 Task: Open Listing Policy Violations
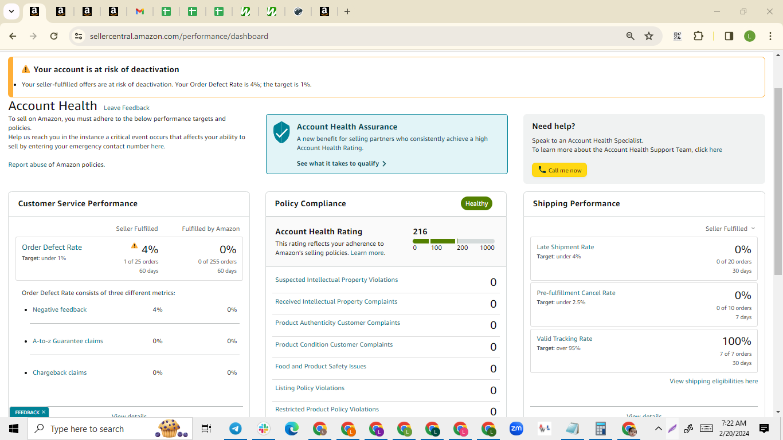coord(310,388)
